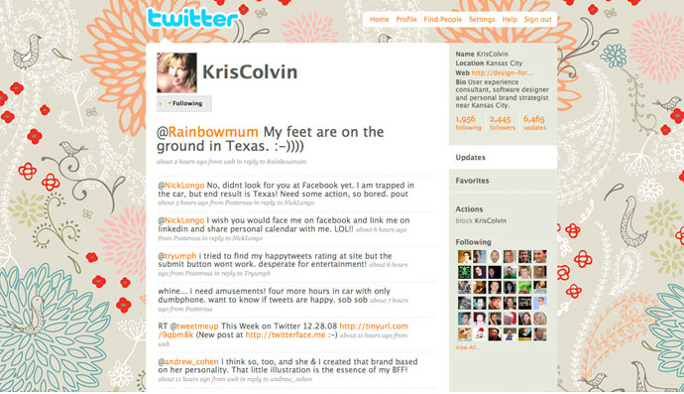This screenshot has height=394, width=684.
Task: Open Settings from the top navigation
Action: click(482, 19)
